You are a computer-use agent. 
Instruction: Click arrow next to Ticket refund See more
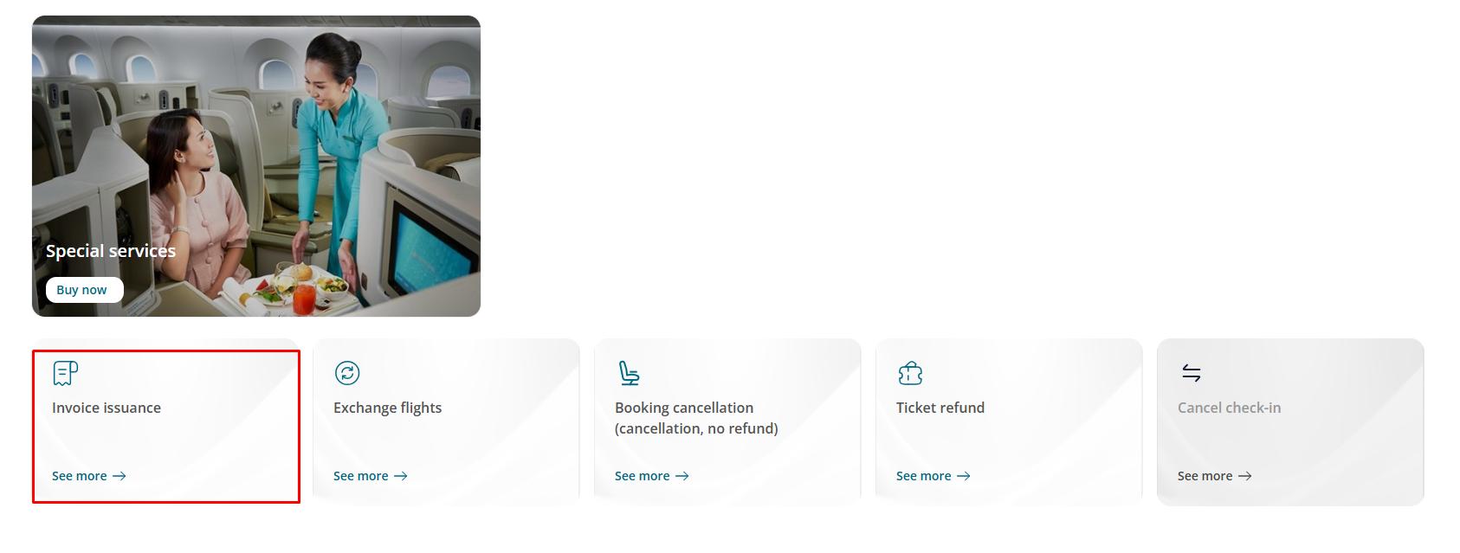point(964,476)
